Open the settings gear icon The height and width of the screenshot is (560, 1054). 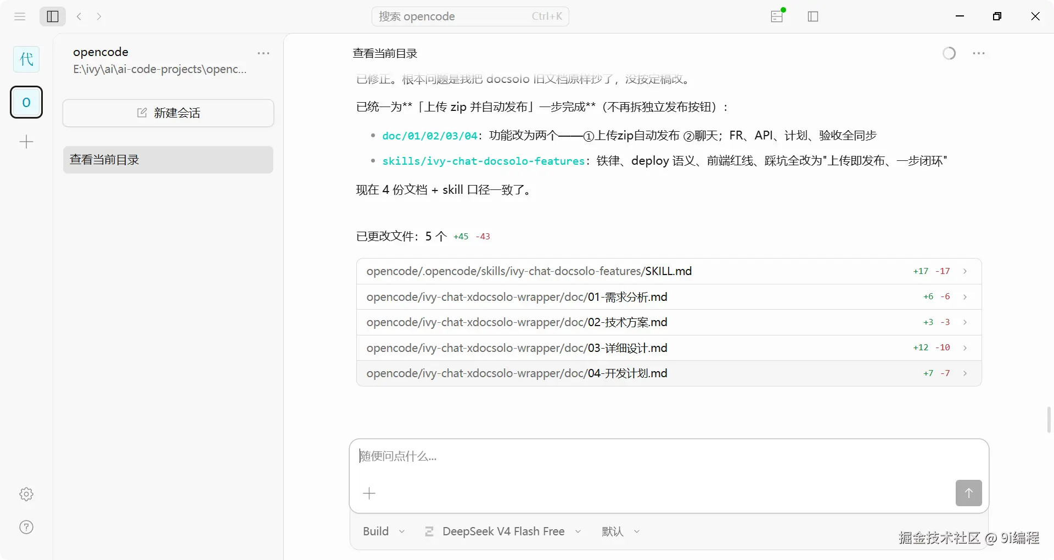point(26,494)
